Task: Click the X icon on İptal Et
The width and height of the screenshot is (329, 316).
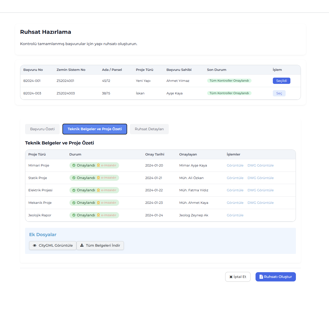Action: 231,277
